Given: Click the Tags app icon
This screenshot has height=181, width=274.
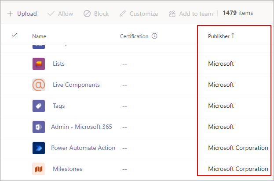Looking at the screenshot, I should pos(39,106).
